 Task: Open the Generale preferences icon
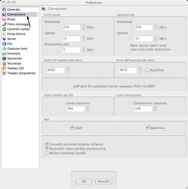click(4, 9)
